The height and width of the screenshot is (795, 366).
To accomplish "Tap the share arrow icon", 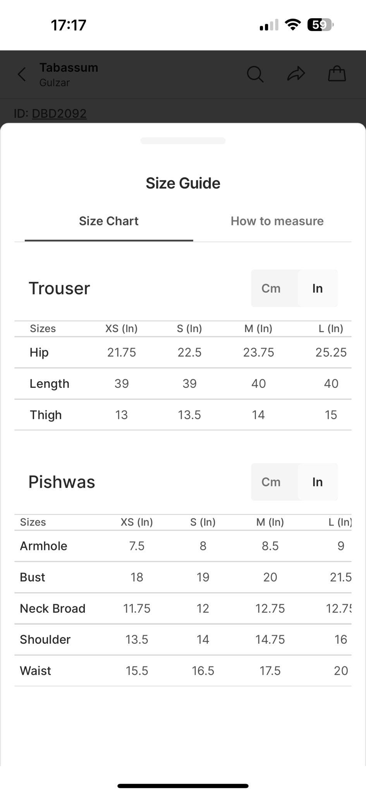I will coord(296,74).
